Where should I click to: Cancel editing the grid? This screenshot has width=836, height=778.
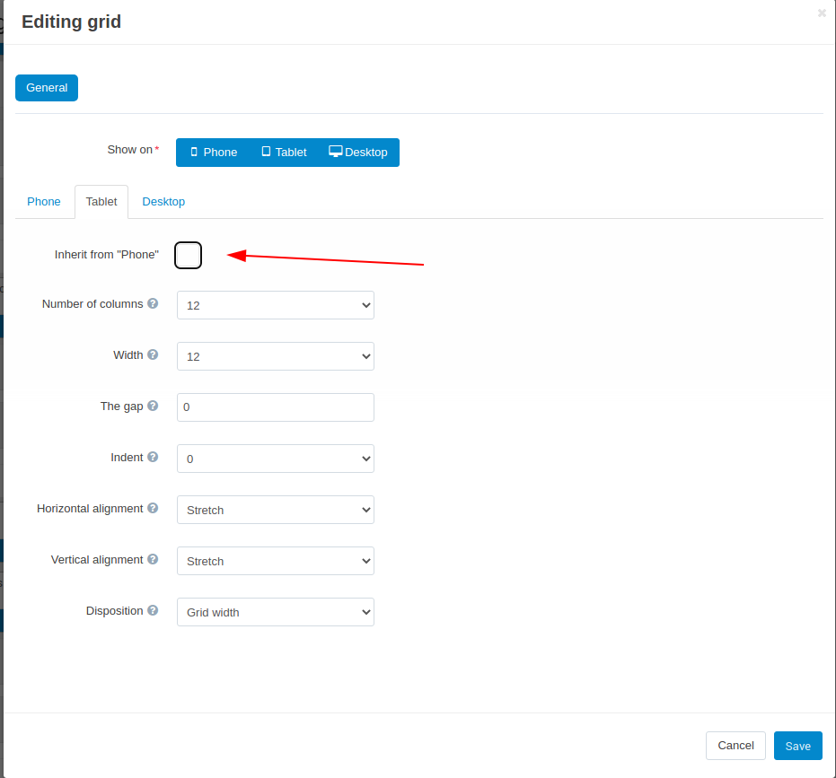tap(735, 746)
